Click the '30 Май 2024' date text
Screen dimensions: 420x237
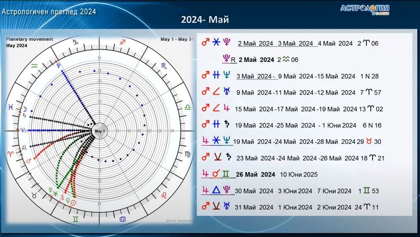coord(254,191)
